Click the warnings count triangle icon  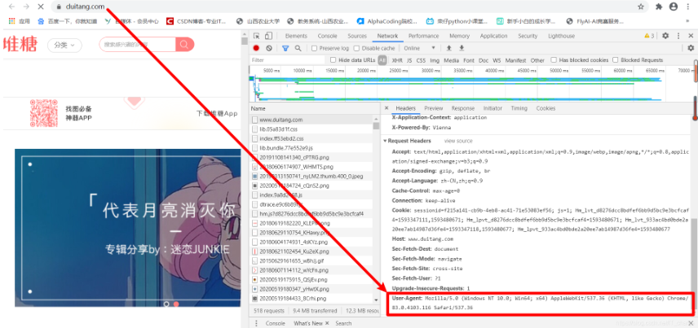pos(647,36)
